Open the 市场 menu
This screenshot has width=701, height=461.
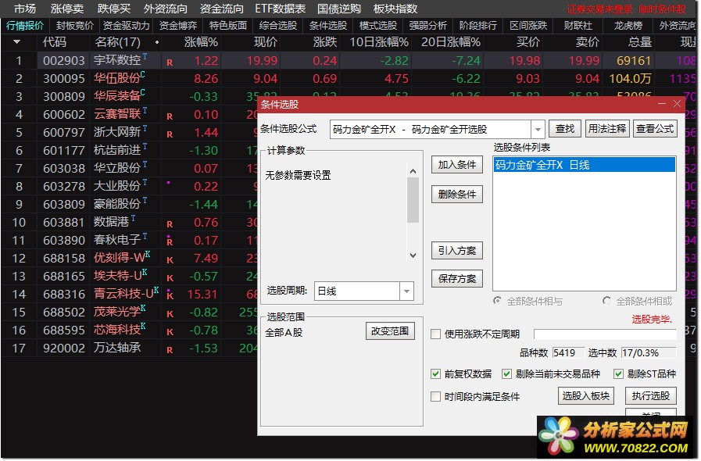click(x=24, y=9)
